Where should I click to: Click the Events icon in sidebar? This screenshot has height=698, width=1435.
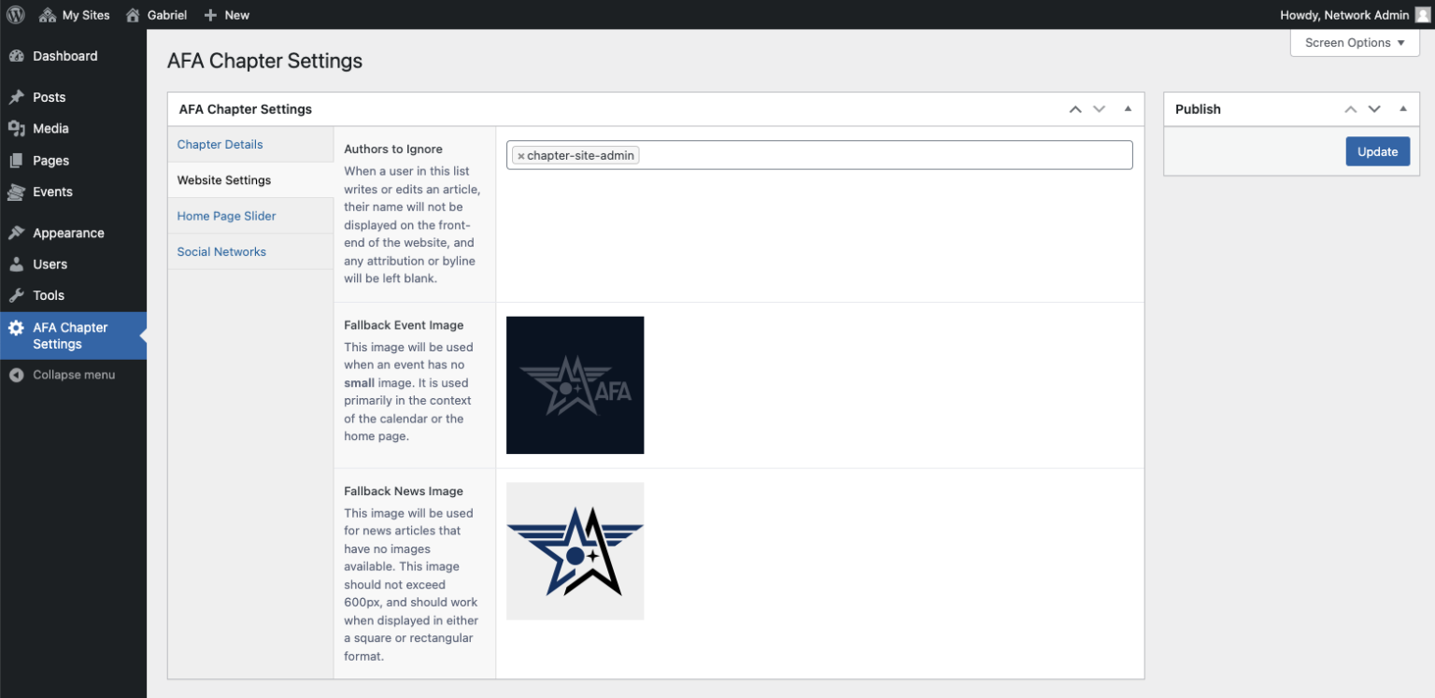pyautogui.click(x=16, y=192)
